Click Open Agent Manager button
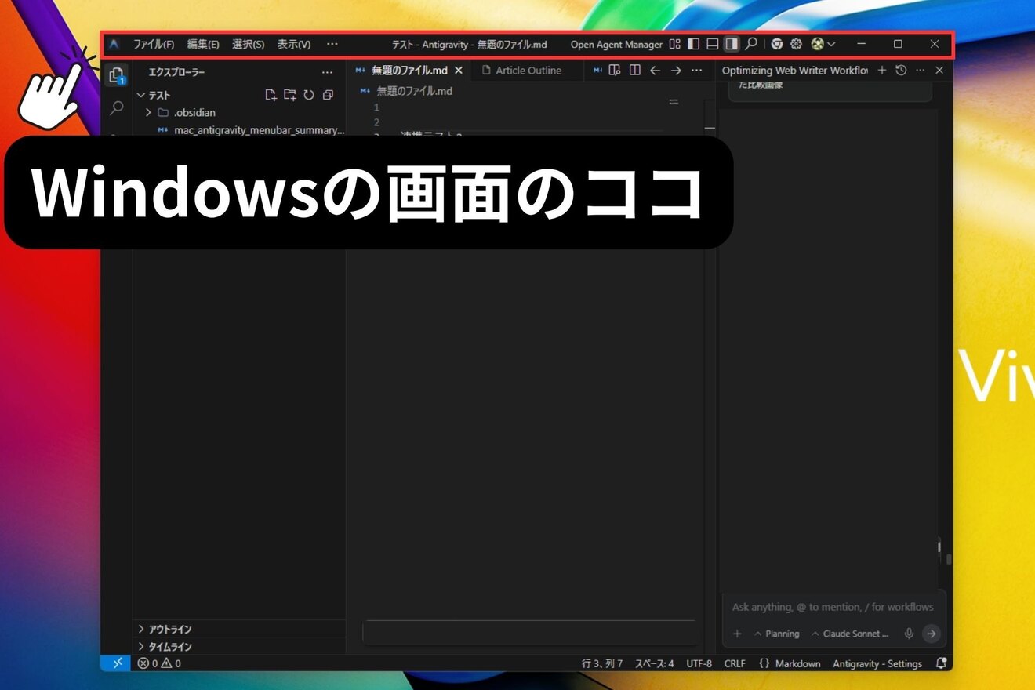Viewport: 1035px width, 690px height. 616,45
